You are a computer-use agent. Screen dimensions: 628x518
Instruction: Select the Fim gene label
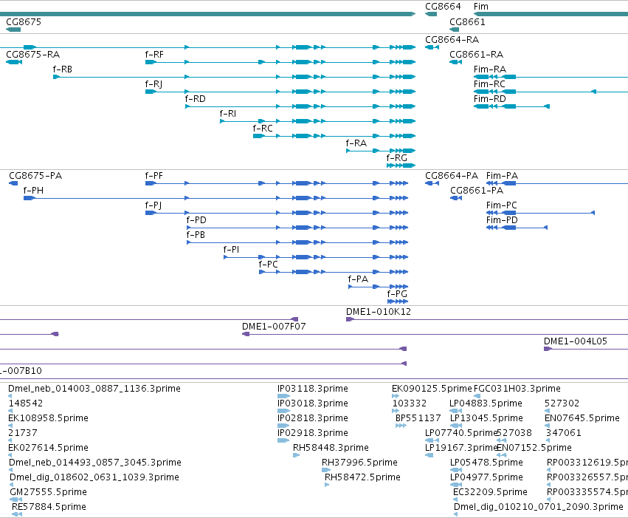coord(480,7)
